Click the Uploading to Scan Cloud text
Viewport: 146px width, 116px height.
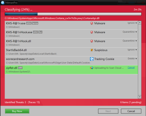(x=109, y=68)
